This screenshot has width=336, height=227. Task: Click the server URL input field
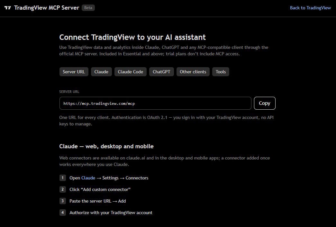click(155, 103)
